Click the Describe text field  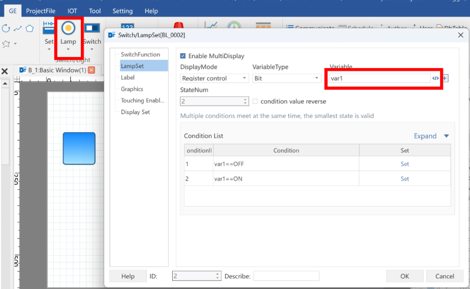click(286, 276)
